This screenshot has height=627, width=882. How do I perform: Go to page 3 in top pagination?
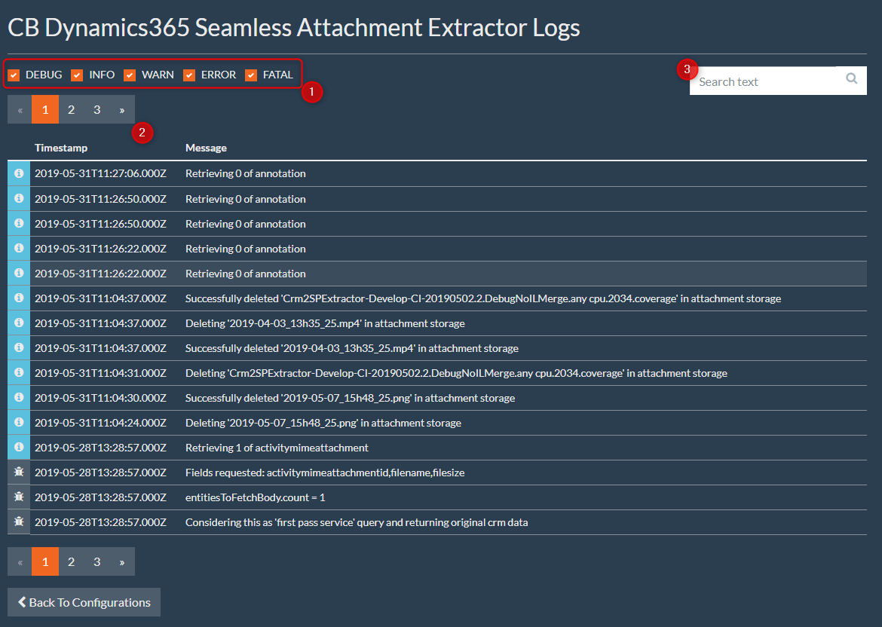[x=96, y=110]
